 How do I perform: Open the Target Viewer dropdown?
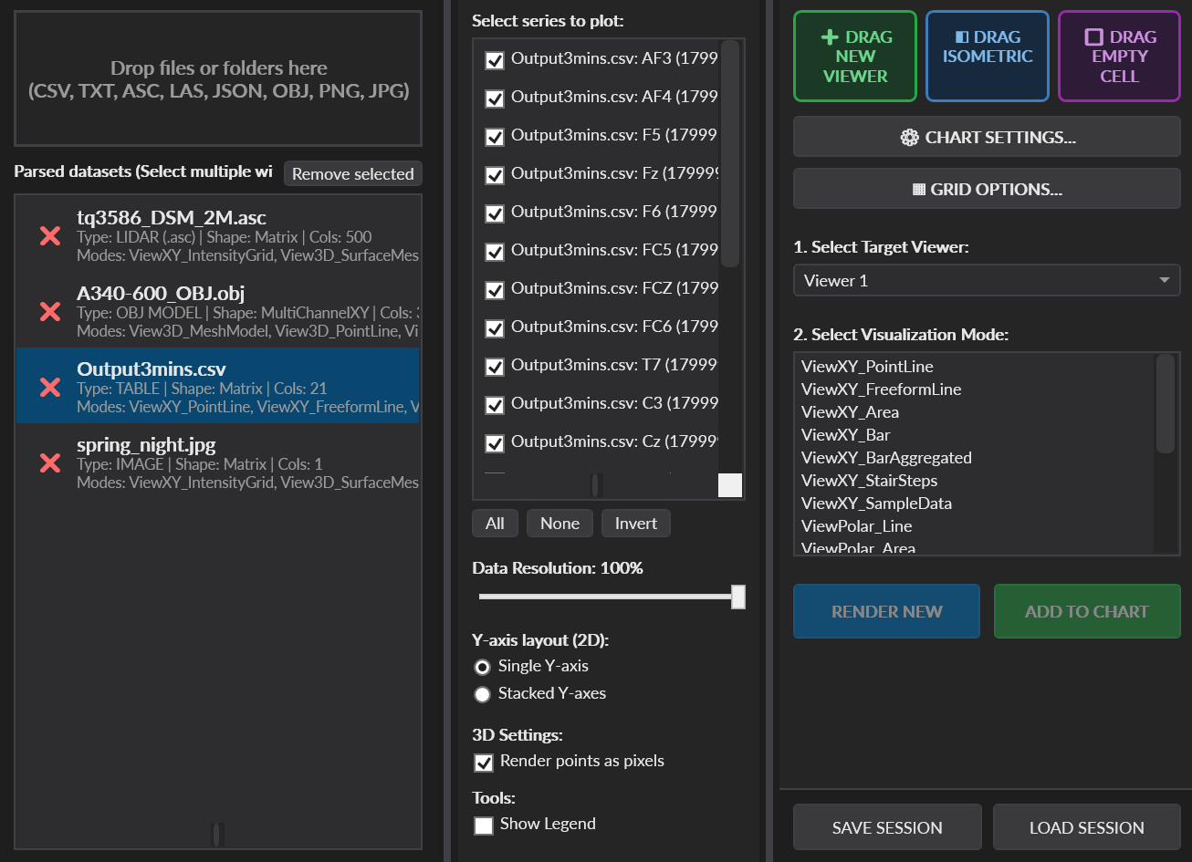(x=987, y=280)
